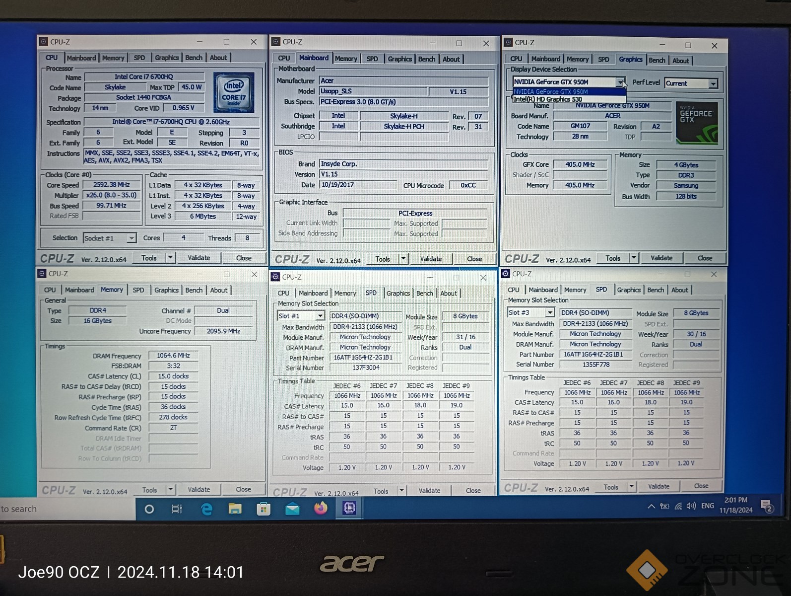Click the Intel Core i7 logo badge
The width and height of the screenshot is (791, 596).
pyautogui.click(x=234, y=92)
